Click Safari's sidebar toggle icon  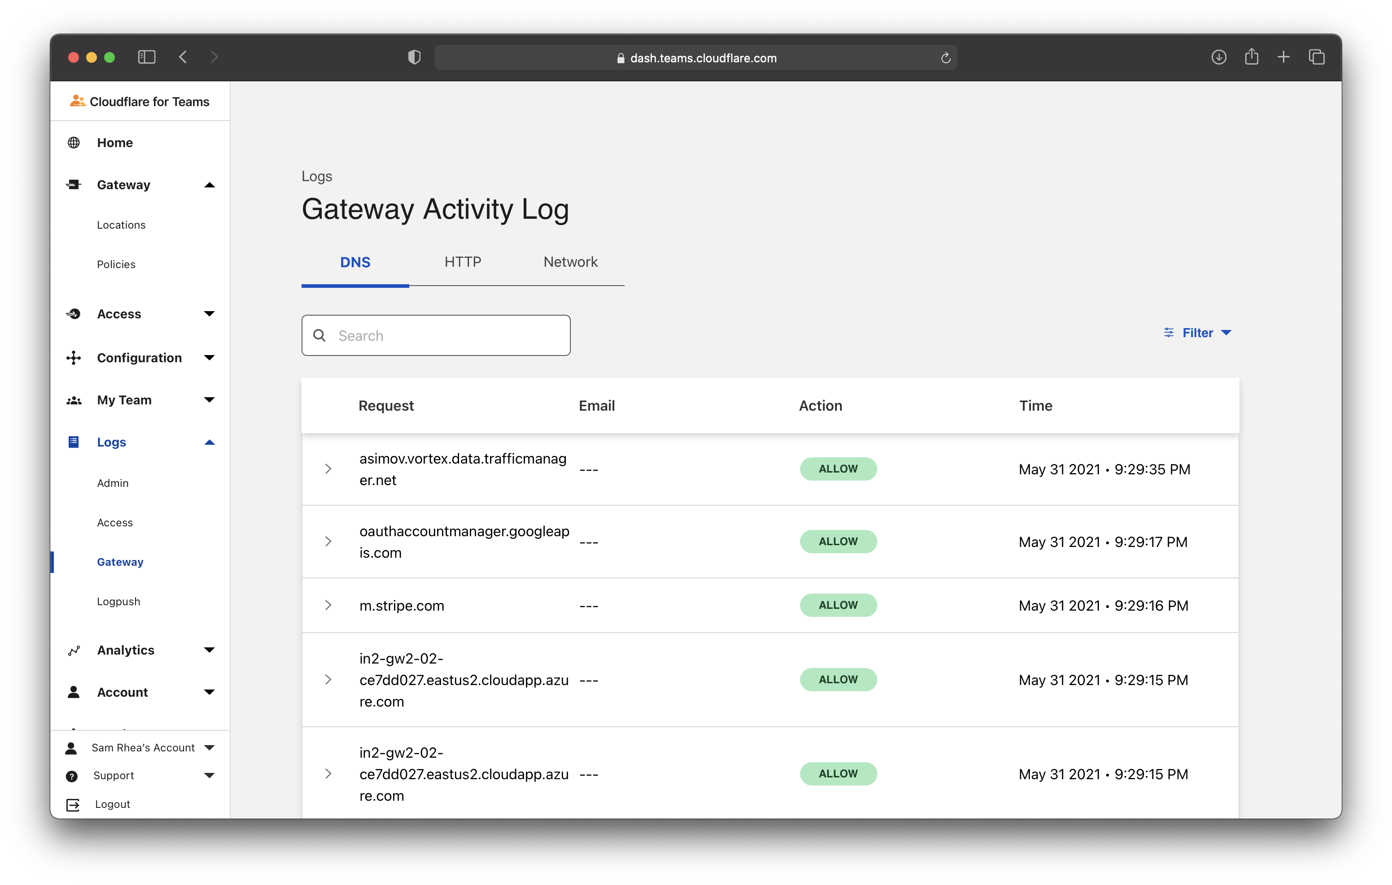pyautogui.click(x=147, y=57)
